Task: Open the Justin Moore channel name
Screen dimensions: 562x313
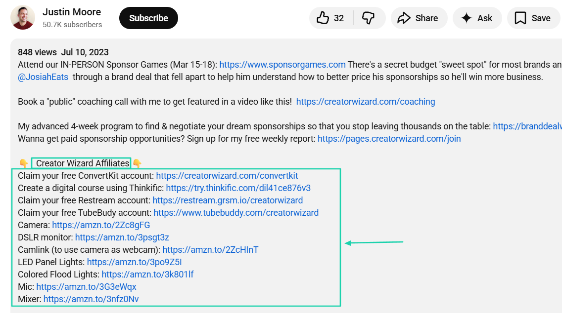Action: (x=72, y=12)
